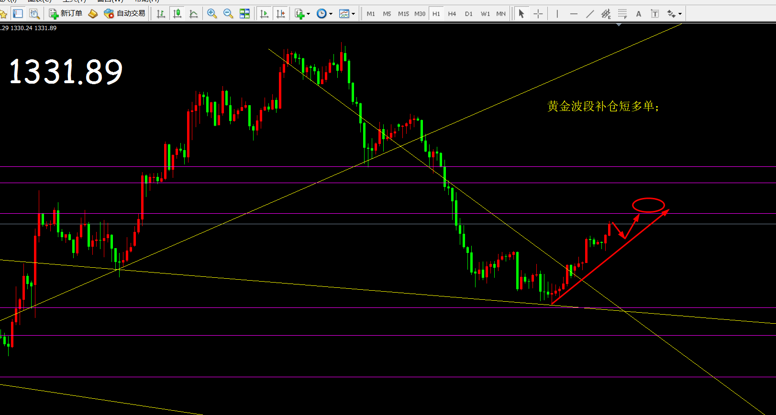Expand the periods clock dropdown arrow
The height and width of the screenshot is (415, 776).
click(x=331, y=14)
